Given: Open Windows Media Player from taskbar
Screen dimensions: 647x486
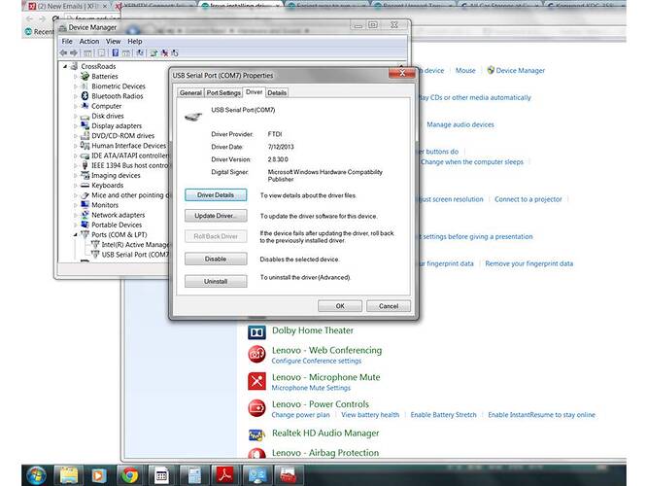Looking at the screenshot, I should click(x=99, y=475).
